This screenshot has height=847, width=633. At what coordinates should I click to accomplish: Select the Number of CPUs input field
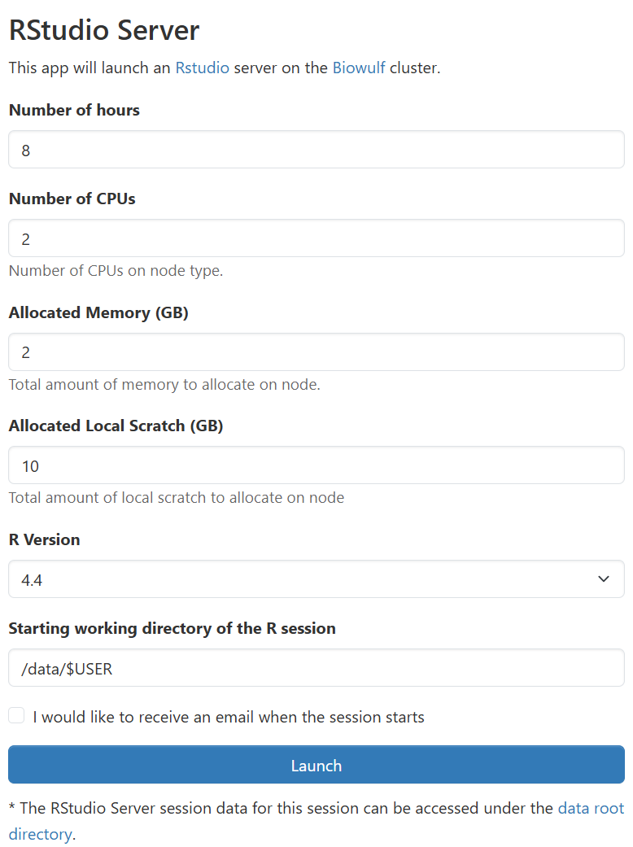(316, 238)
